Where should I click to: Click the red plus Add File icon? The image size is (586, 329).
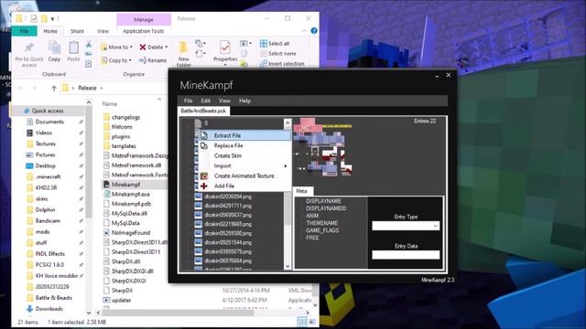(204, 186)
